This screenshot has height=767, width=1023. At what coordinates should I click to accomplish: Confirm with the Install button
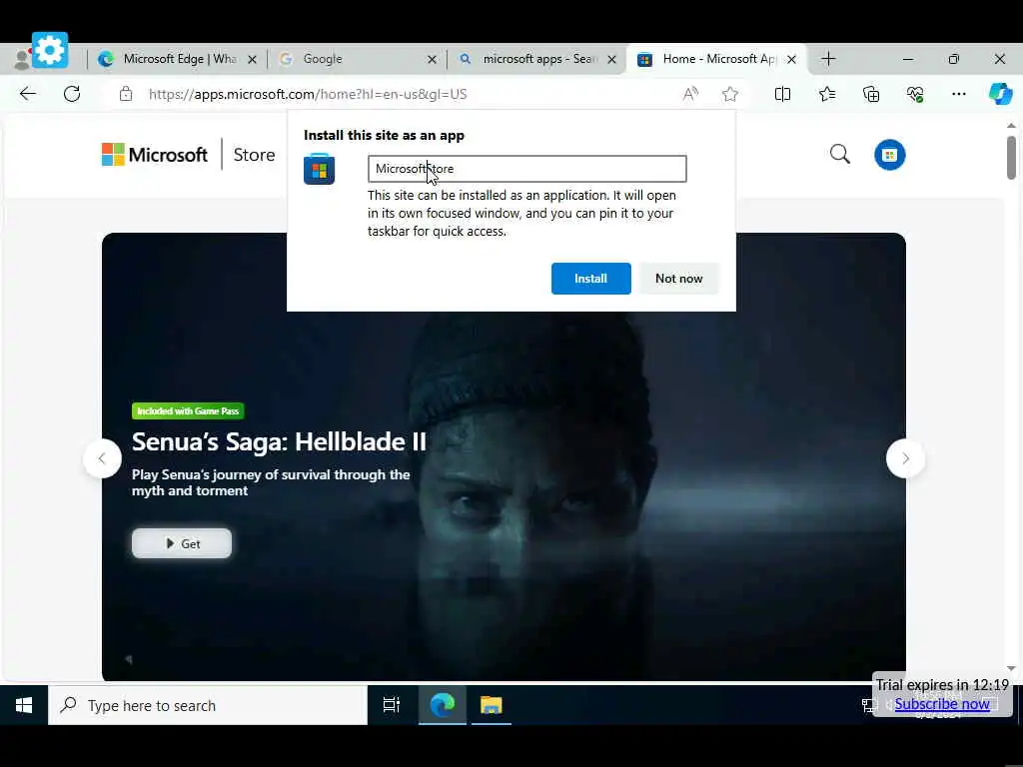[591, 279]
